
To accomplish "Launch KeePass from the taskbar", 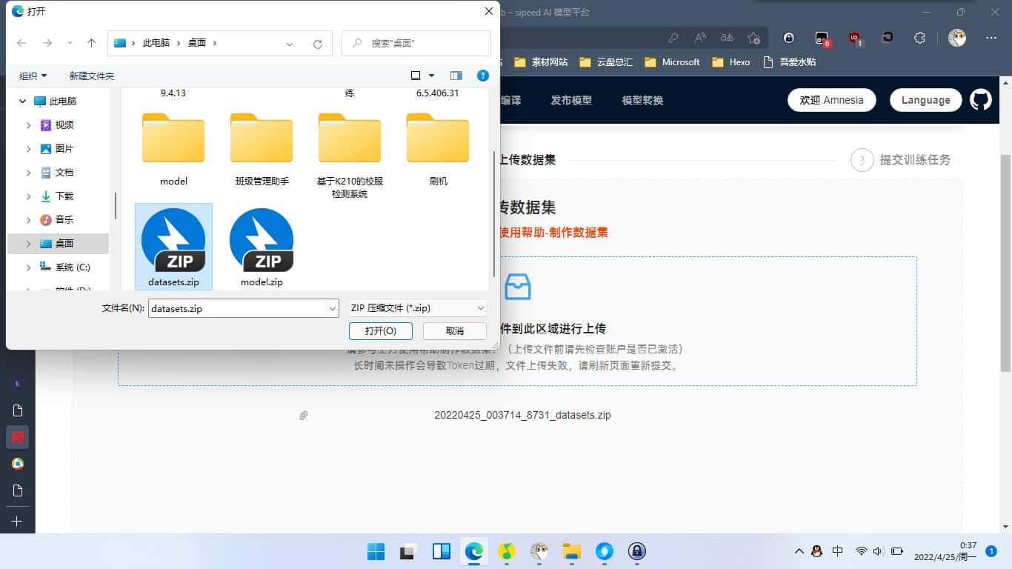I will [637, 551].
